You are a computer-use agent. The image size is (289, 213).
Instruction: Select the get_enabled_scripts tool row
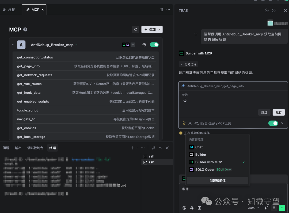(x=86, y=101)
